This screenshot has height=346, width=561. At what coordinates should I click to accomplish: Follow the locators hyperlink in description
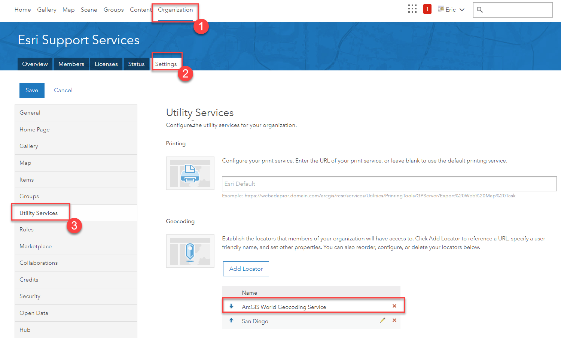coord(266,239)
